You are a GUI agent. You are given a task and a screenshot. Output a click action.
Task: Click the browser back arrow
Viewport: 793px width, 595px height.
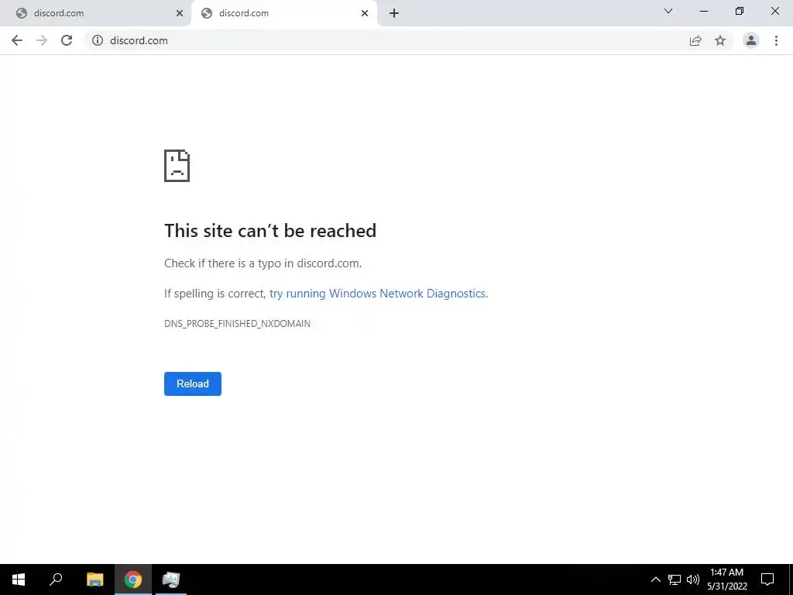(x=17, y=40)
